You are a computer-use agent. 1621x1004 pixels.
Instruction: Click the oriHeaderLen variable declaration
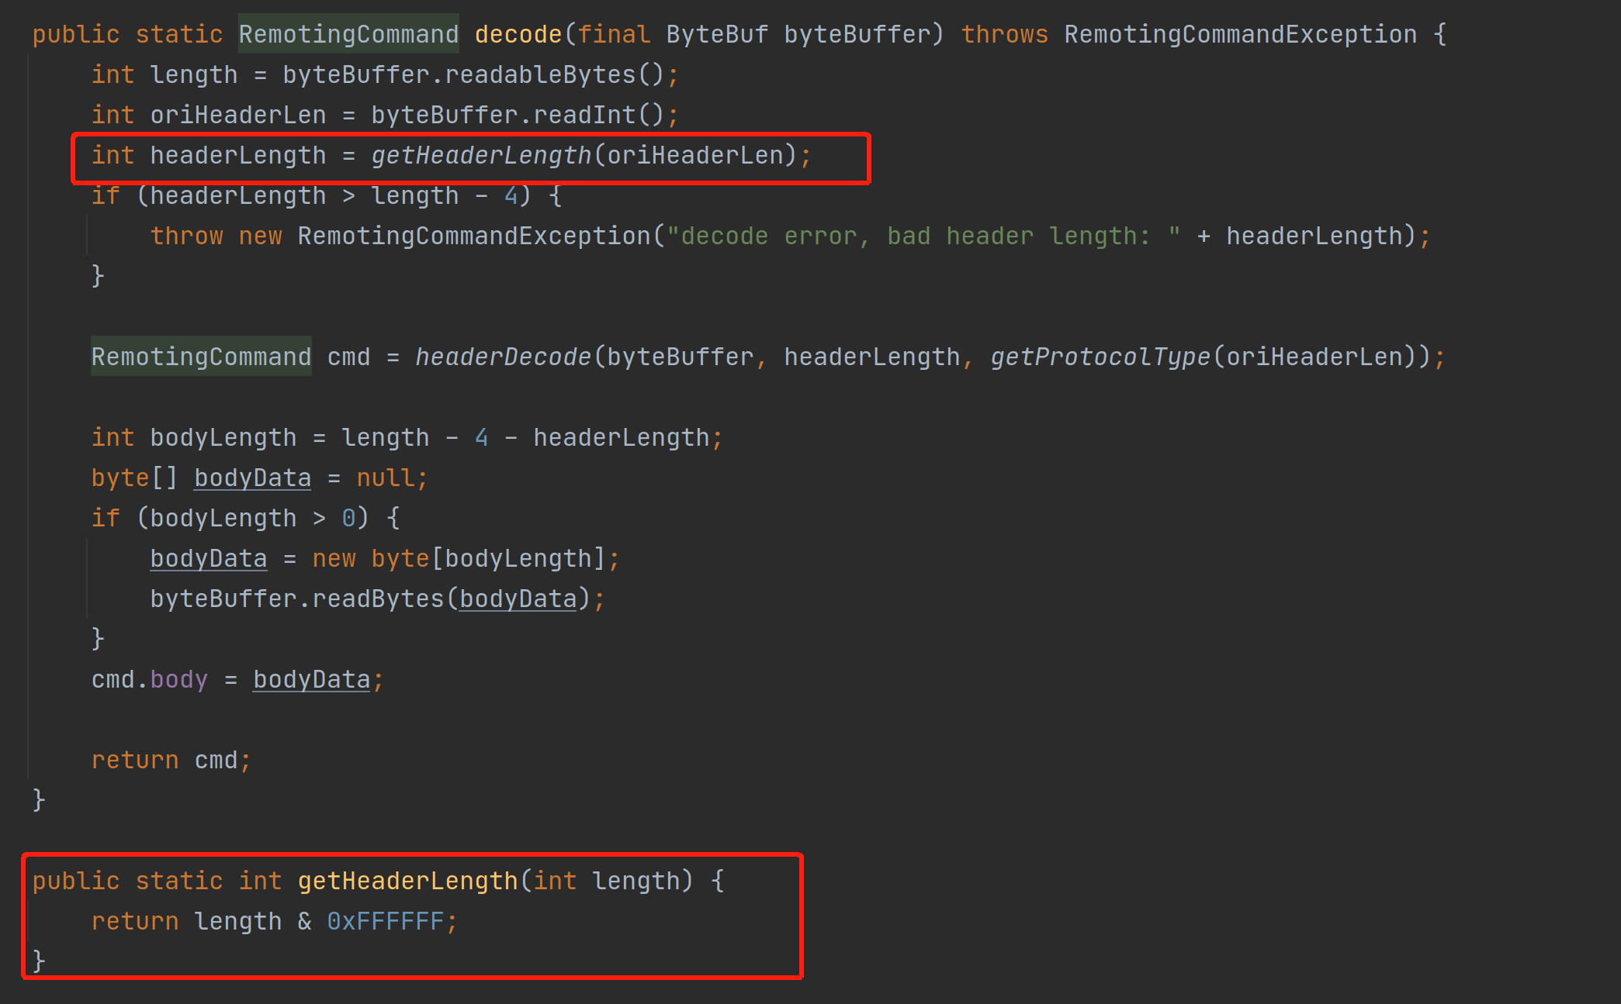tap(237, 115)
